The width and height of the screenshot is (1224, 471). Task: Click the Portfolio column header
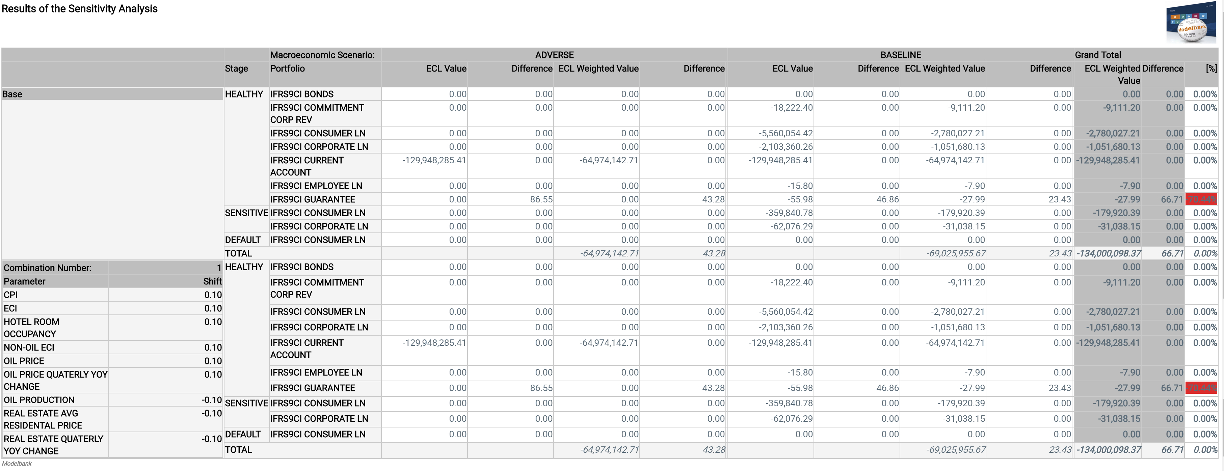(288, 68)
